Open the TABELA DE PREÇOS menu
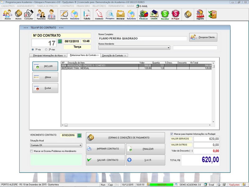 (48, 6)
